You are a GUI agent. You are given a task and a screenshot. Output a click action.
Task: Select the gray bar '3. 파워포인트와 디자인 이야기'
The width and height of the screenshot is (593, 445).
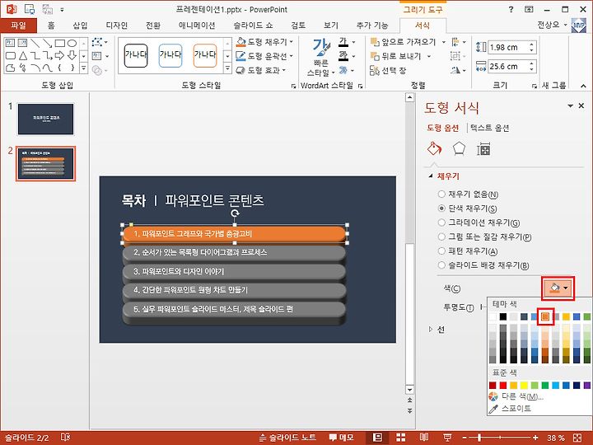coord(234,272)
